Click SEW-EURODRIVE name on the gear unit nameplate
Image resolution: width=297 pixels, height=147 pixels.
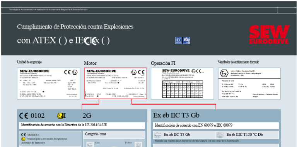(34, 71)
